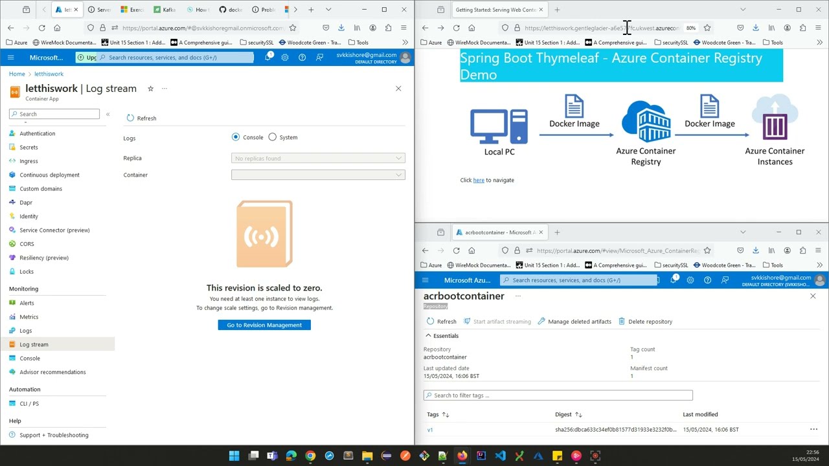Open Console under Monitoring

(x=30, y=359)
